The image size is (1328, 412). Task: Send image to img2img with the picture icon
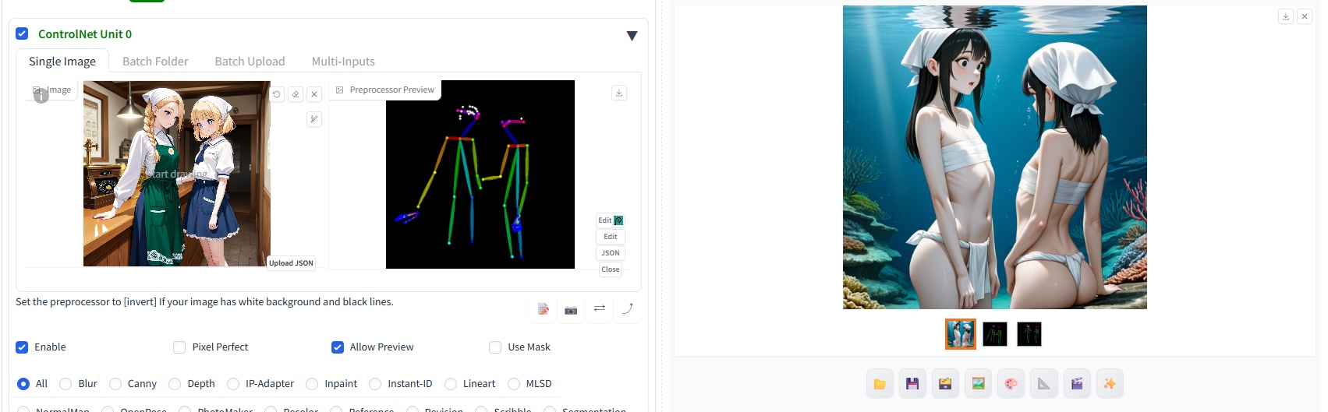(978, 383)
